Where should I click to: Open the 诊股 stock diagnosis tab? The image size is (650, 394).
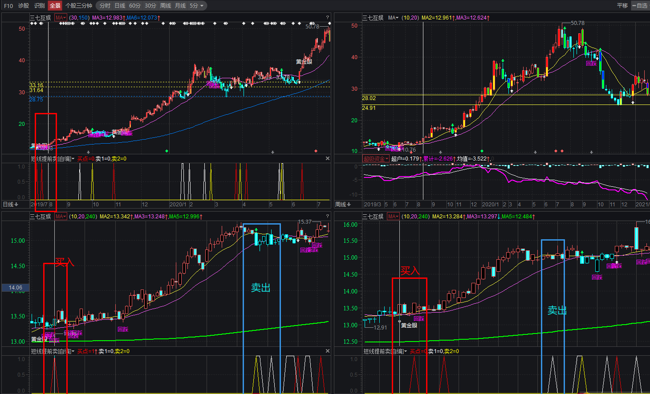[x=24, y=6]
